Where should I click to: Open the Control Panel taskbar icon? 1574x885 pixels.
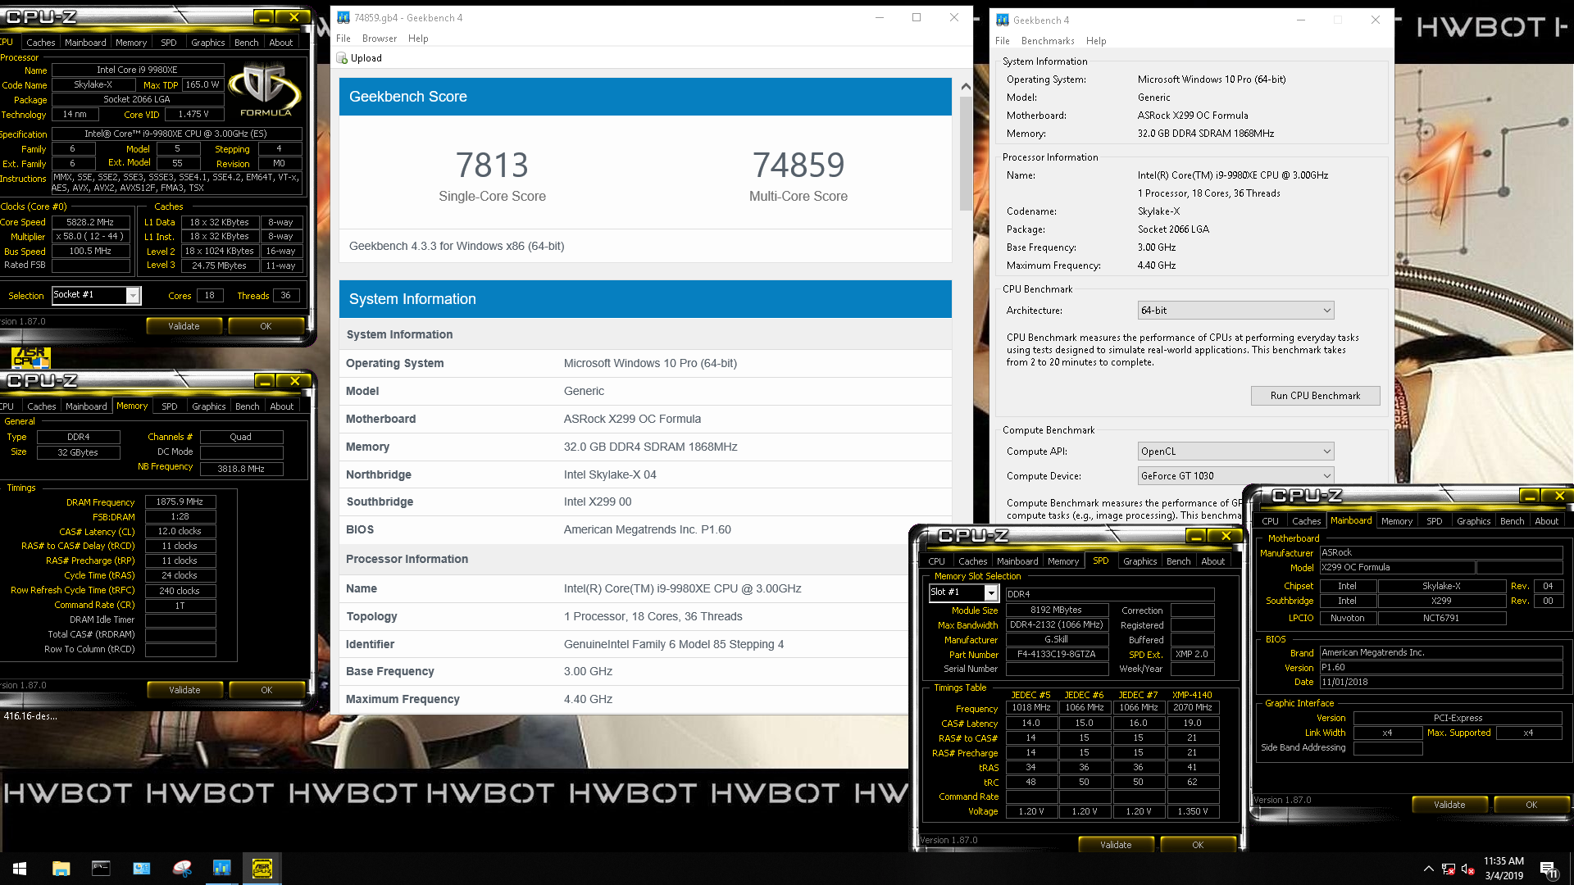click(141, 869)
